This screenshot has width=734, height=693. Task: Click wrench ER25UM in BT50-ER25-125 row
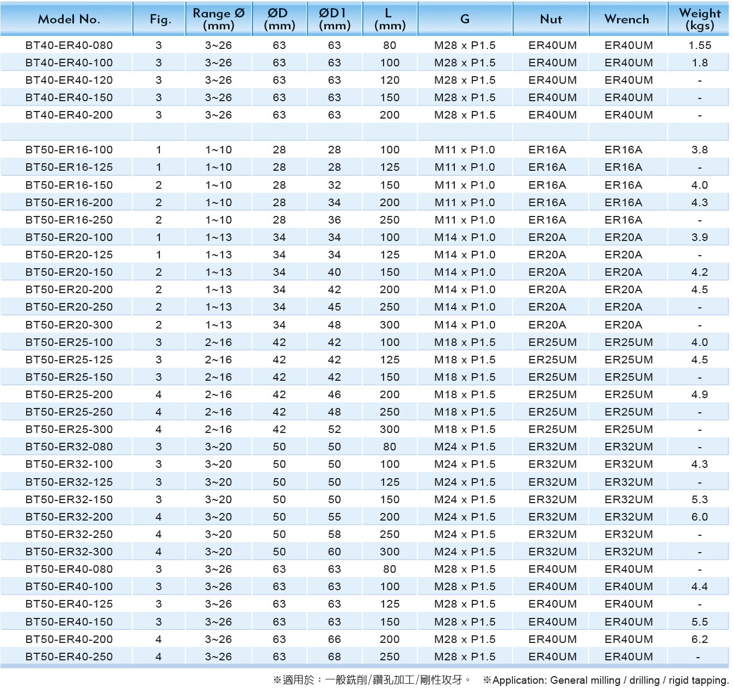pos(629,360)
